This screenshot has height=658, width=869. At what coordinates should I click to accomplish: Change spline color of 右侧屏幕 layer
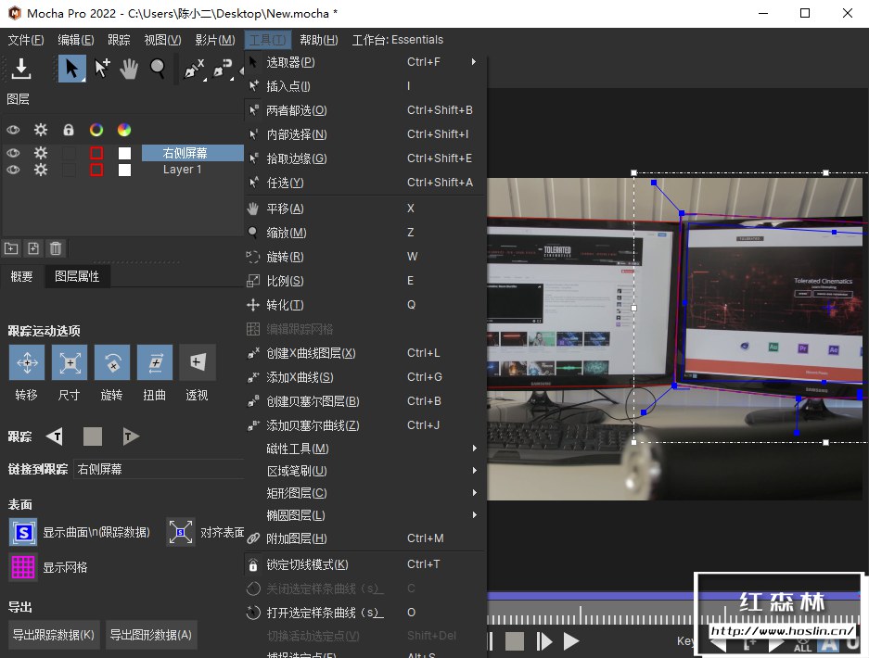pos(96,153)
